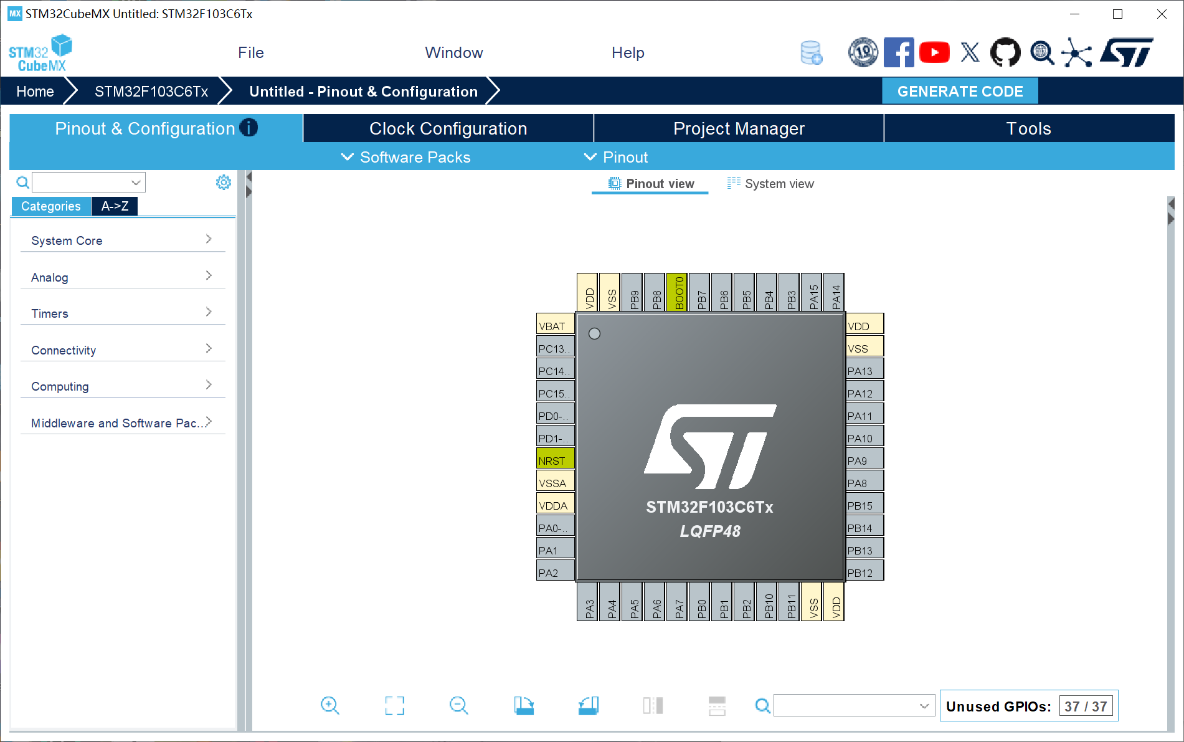The image size is (1184, 742).
Task: Open the category search dropdown arrow
Action: (x=136, y=183)
